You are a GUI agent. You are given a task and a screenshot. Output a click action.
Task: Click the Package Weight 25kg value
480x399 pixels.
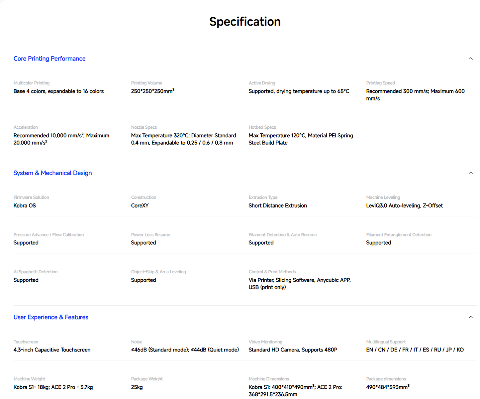[137, 387]
